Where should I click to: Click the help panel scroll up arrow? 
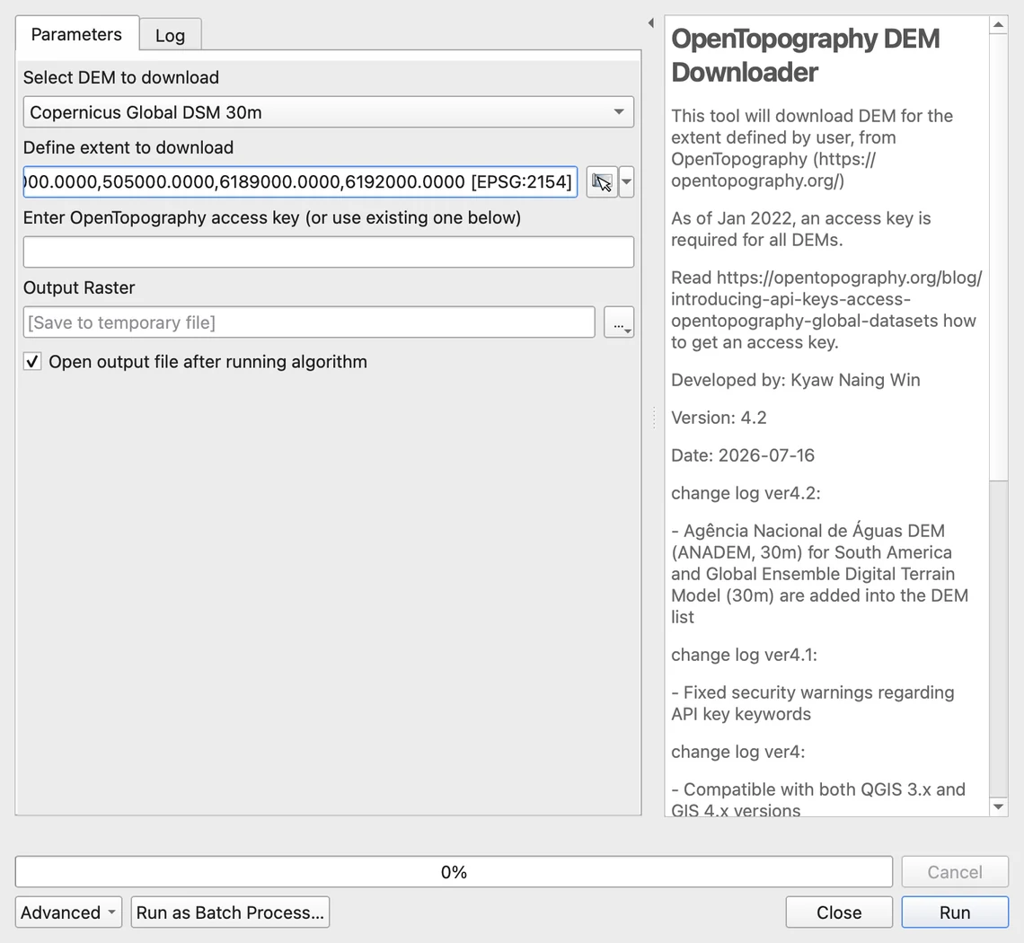click(998, 25)
